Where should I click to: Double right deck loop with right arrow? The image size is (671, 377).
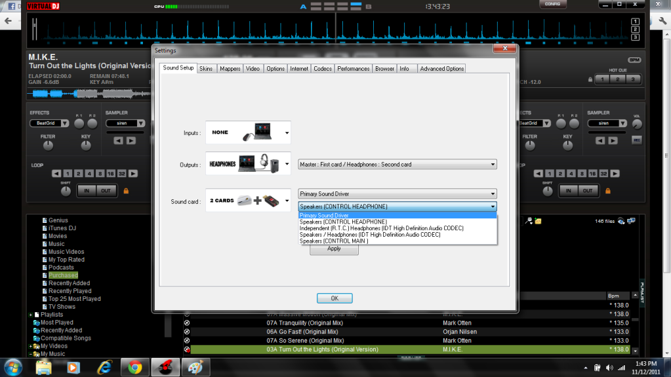[x=615, y=174]
